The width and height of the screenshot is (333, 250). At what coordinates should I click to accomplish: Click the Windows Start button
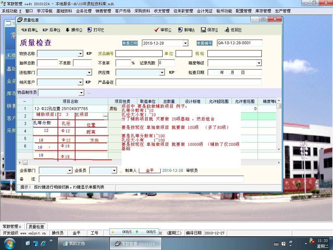point(9,243)
